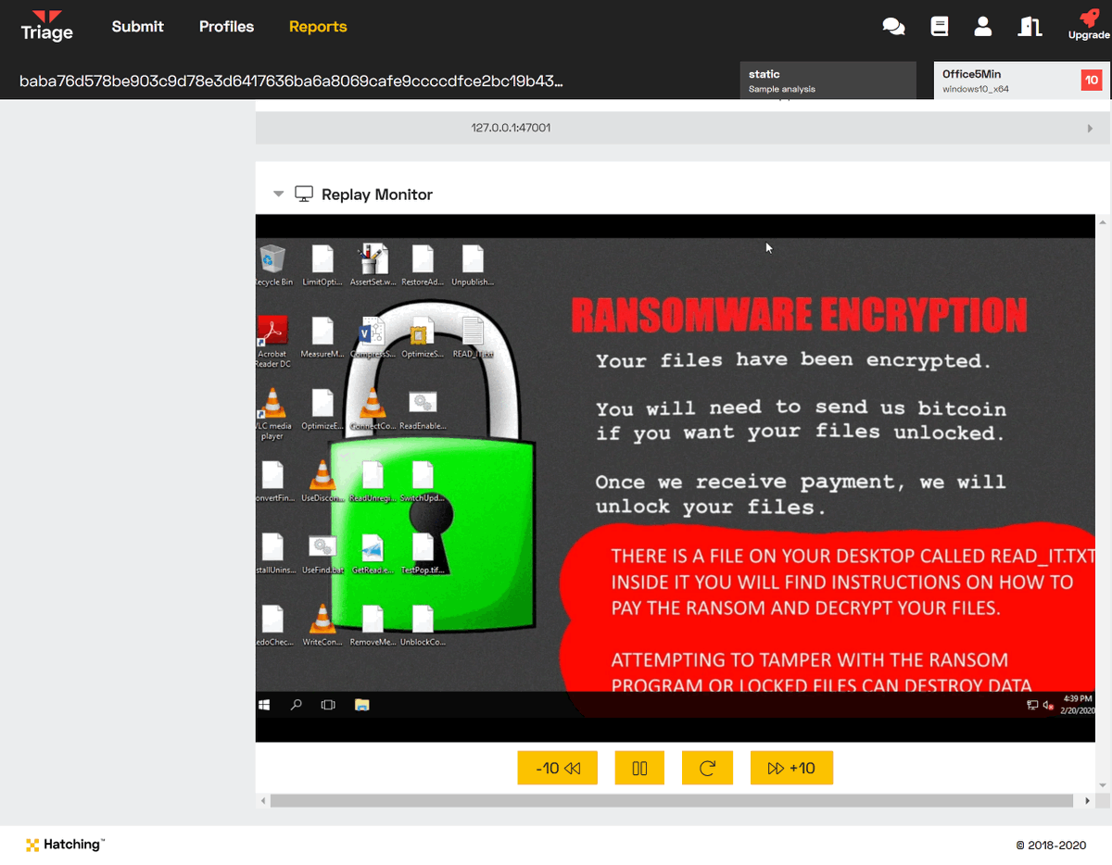1112x865 pixels.
Task: Click the scrollbar down arrow at the right edge
Action: tap(1103, 785)
